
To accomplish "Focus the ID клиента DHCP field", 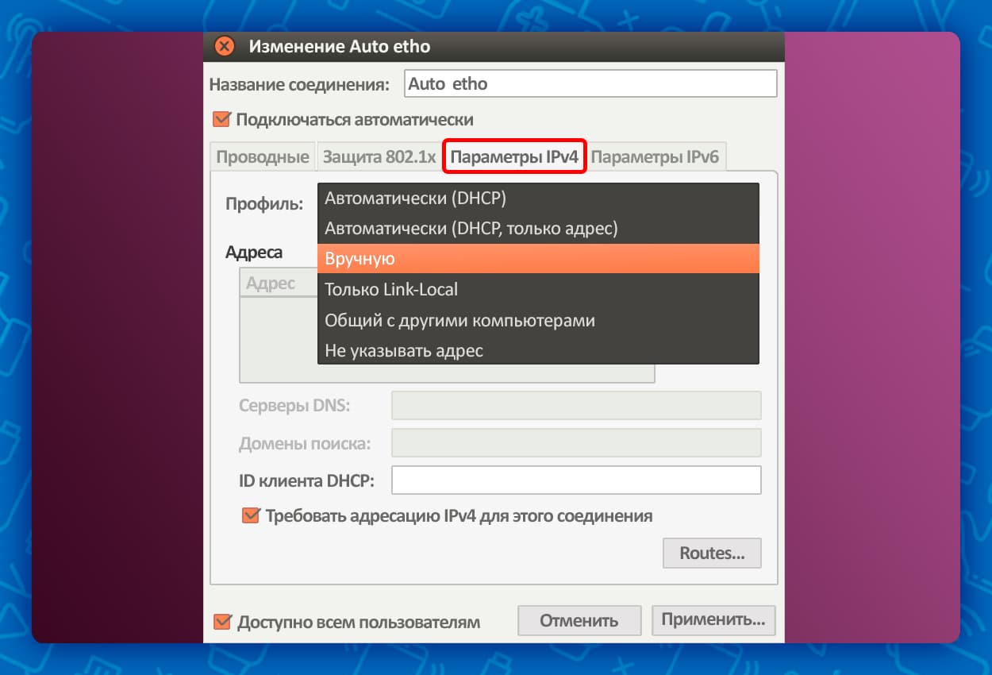I will pyautogui.click(x=576, y=480).
